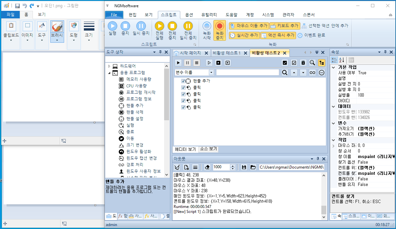The height and width of the screenshot is (229, 396).
Task: Click the output line count stepper up arrow
Action: pyautogui.click(x=233, y=166)
